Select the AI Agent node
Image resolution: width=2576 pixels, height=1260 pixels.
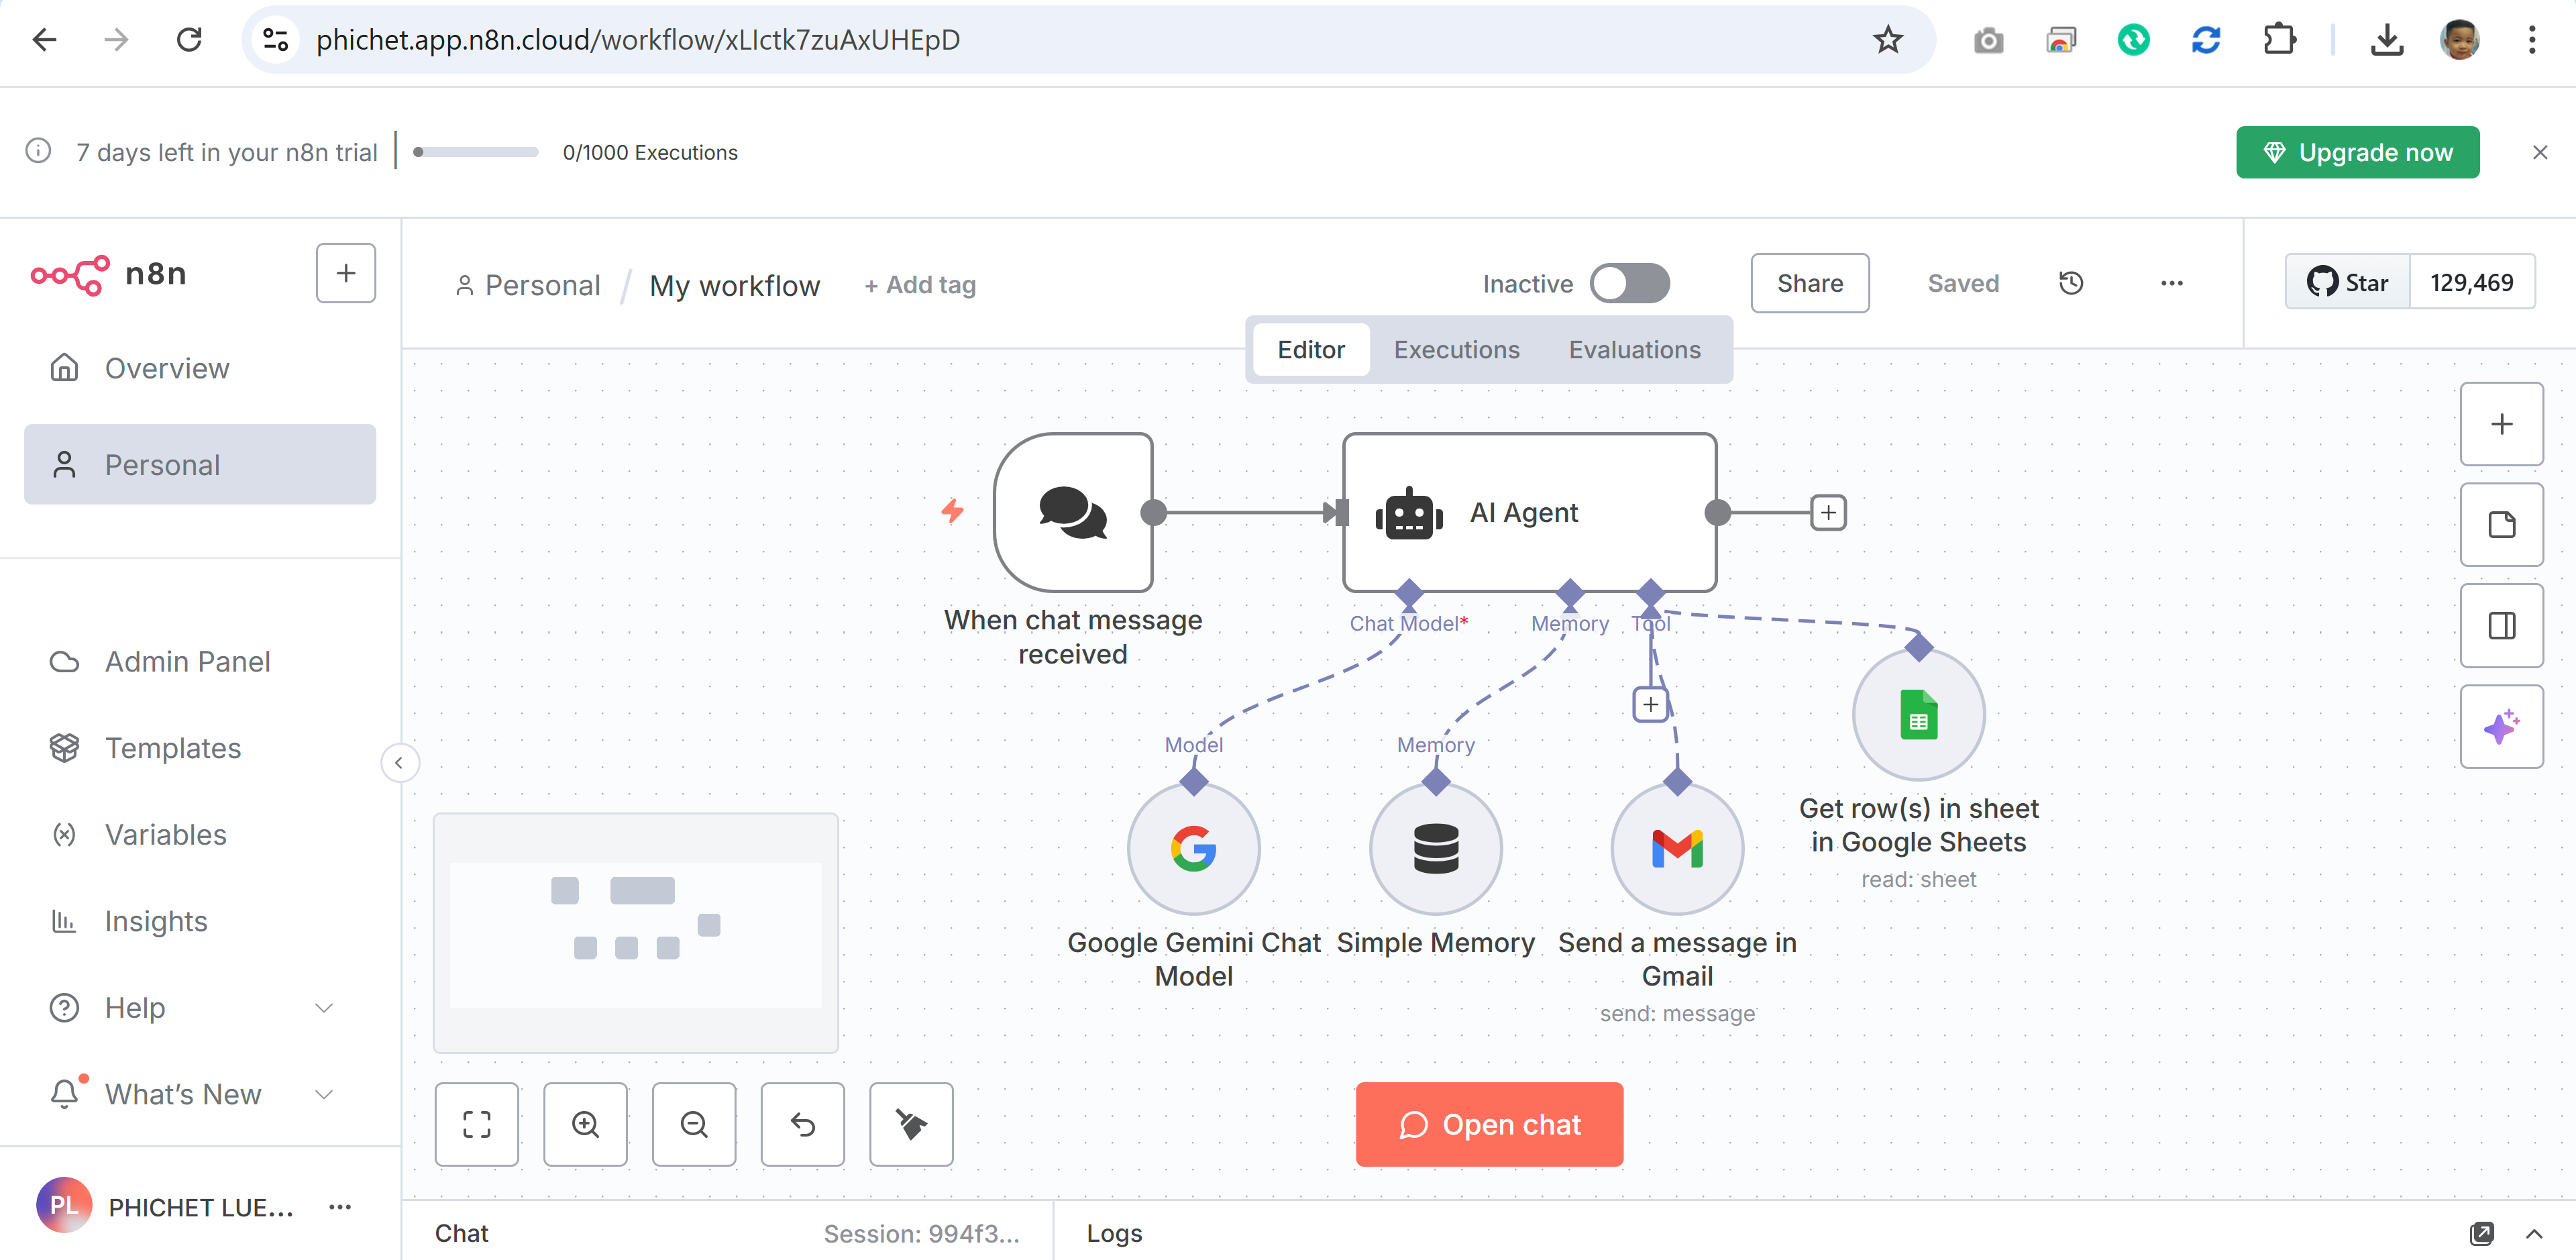[x=1529, y=512]
